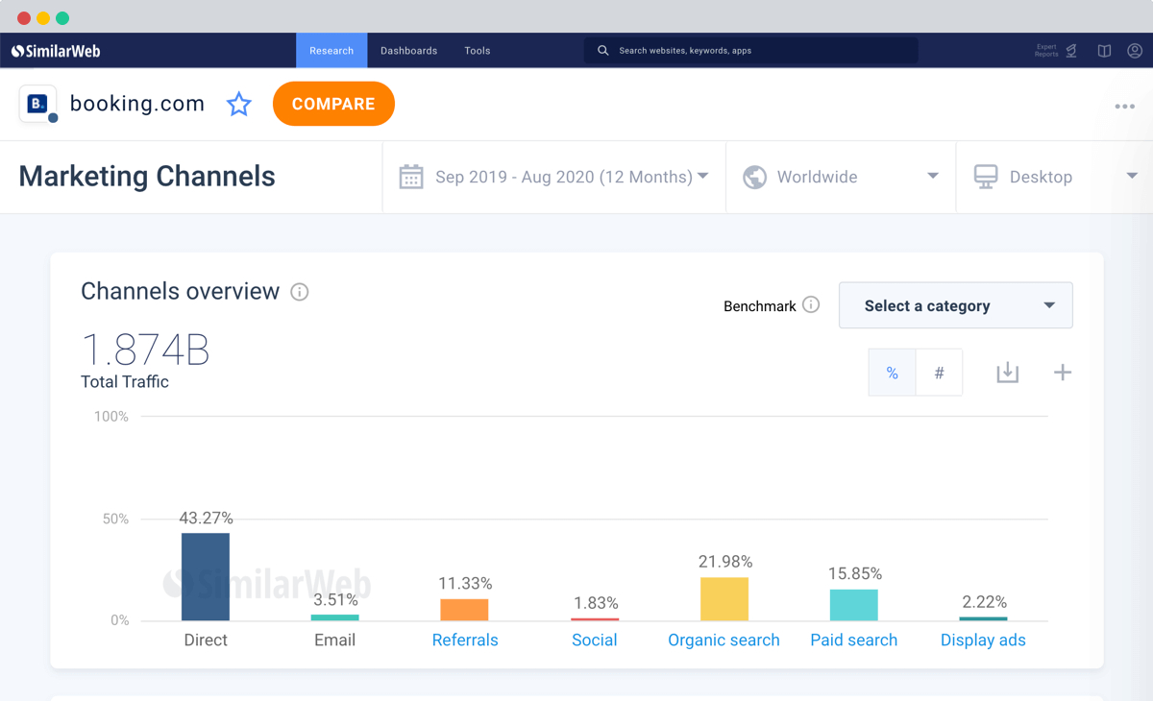The image size is (1153, 701).
Task: Click the SimilarWeb logo
Action: coord(56,51)
